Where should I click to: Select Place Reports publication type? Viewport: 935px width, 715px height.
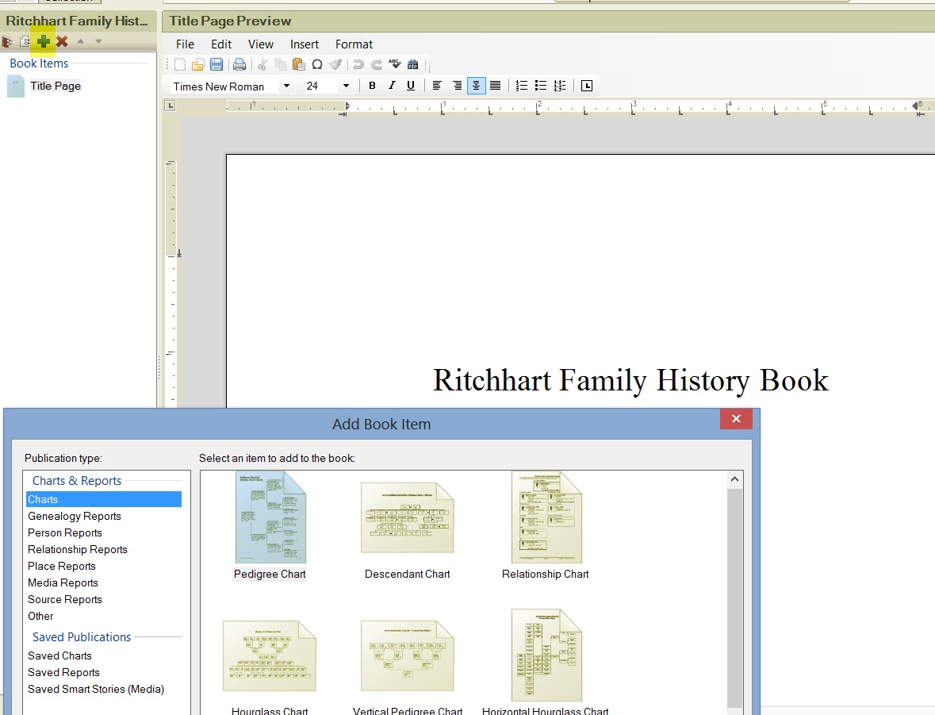coord(61,567)
